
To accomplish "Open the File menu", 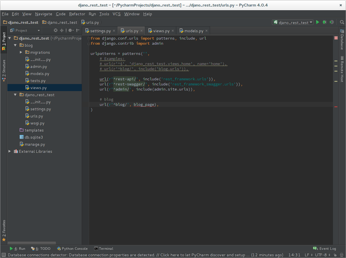I will coord(5,14).
